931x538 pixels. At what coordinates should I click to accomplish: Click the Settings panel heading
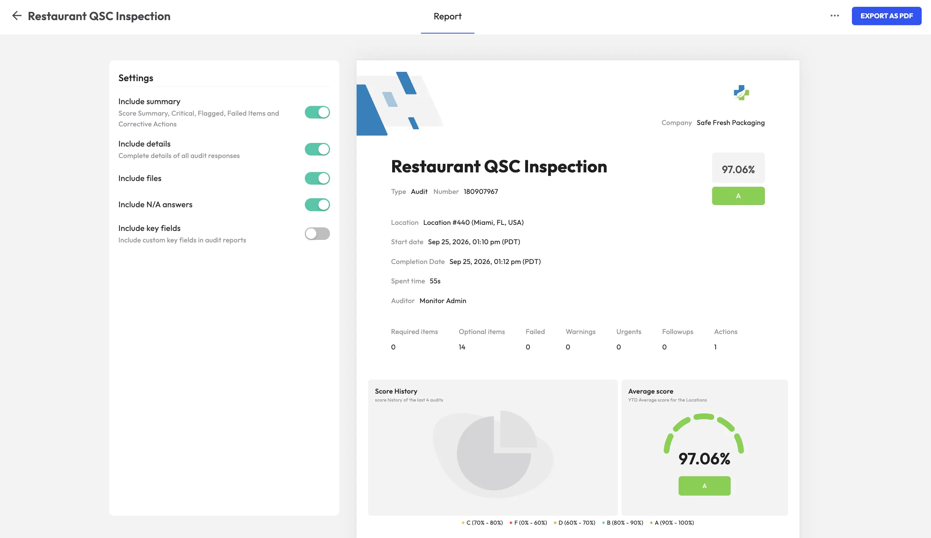pos(136,78)
